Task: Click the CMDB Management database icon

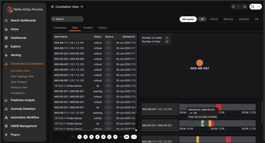Action: click(x=6, y=126)
